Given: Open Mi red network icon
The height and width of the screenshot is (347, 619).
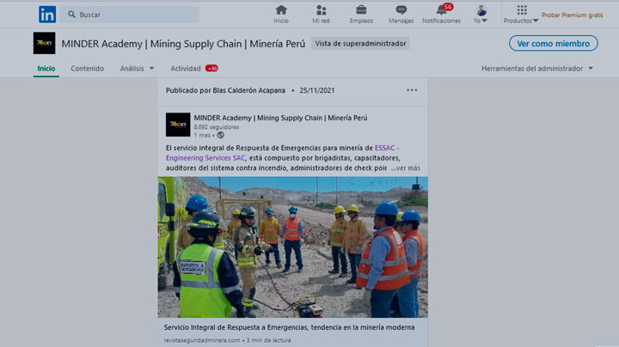Looking at the screenshot, I should (321, 10).
